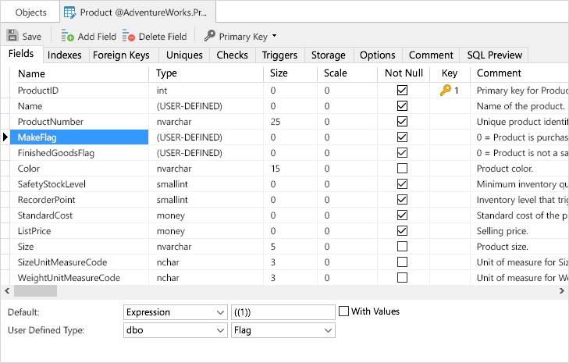Toggle the With Values checkbox

[x=344, y=311]
